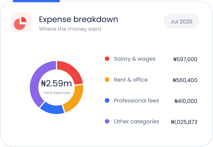The image size is (213, 147).
Task: Click the purple Other categories legend dot
Action: coord(107,121)
